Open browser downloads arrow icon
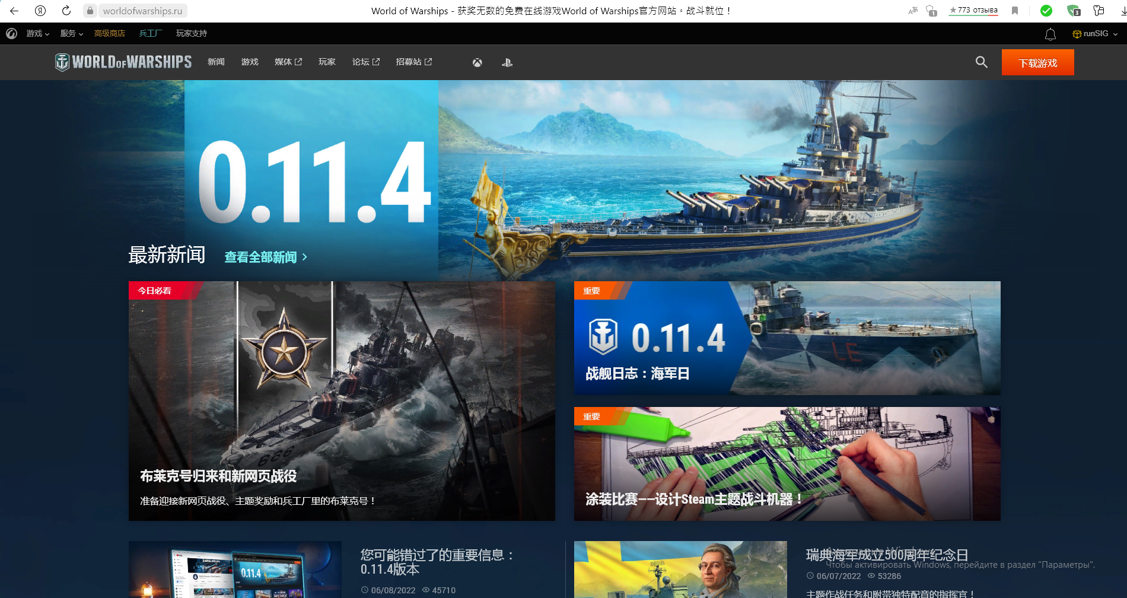 (x=1123, y=11)
